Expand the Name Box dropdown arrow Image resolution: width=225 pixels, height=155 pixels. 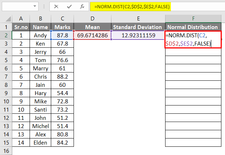pyautogui.click(x=35, y=6)
